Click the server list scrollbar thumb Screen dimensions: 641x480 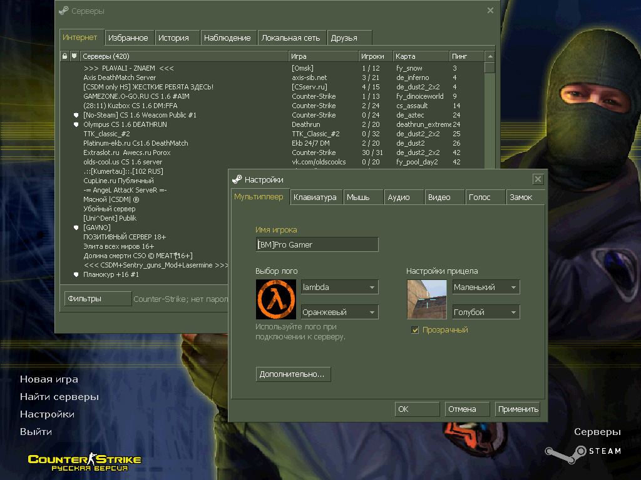pos(490,67)
